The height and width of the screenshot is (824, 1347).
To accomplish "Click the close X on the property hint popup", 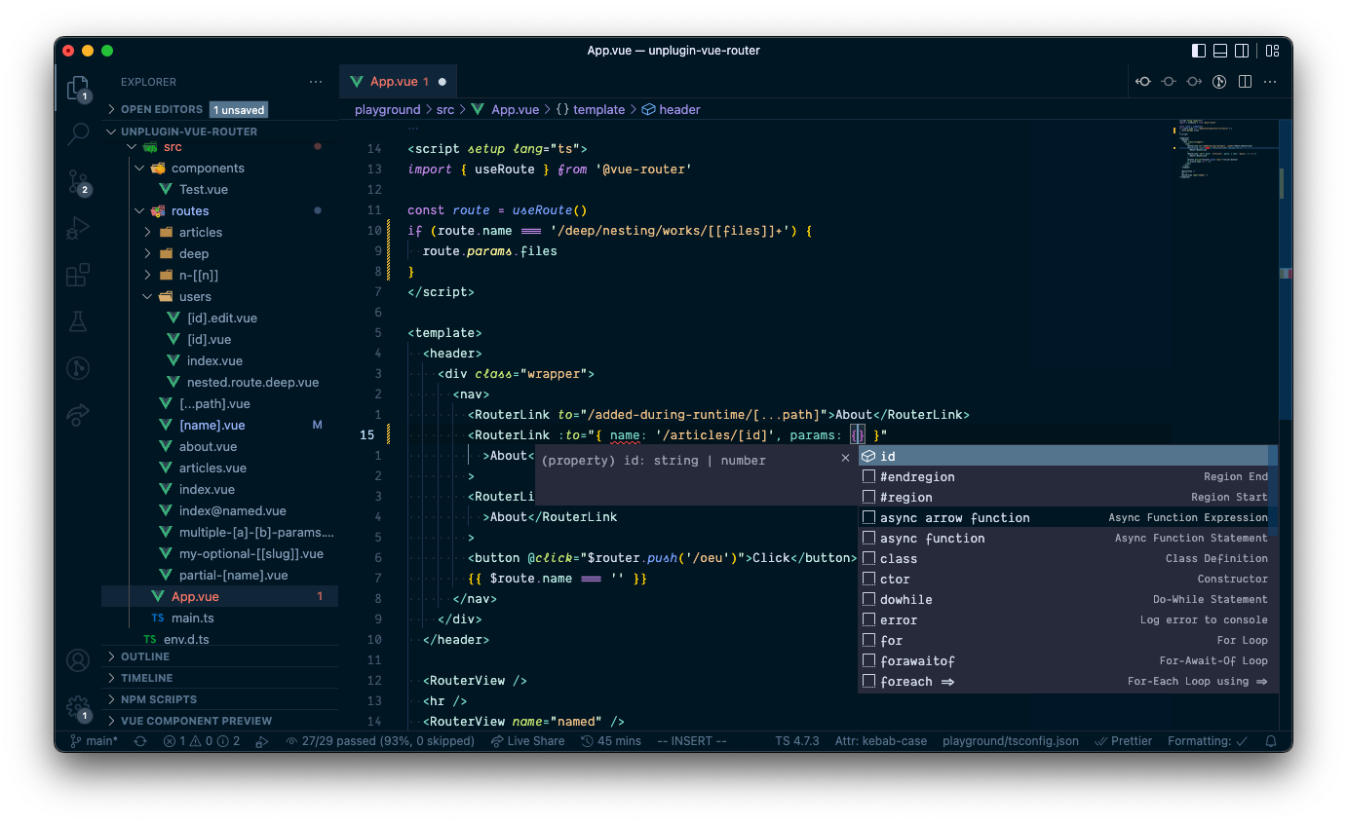I will [x=845, y=458].
